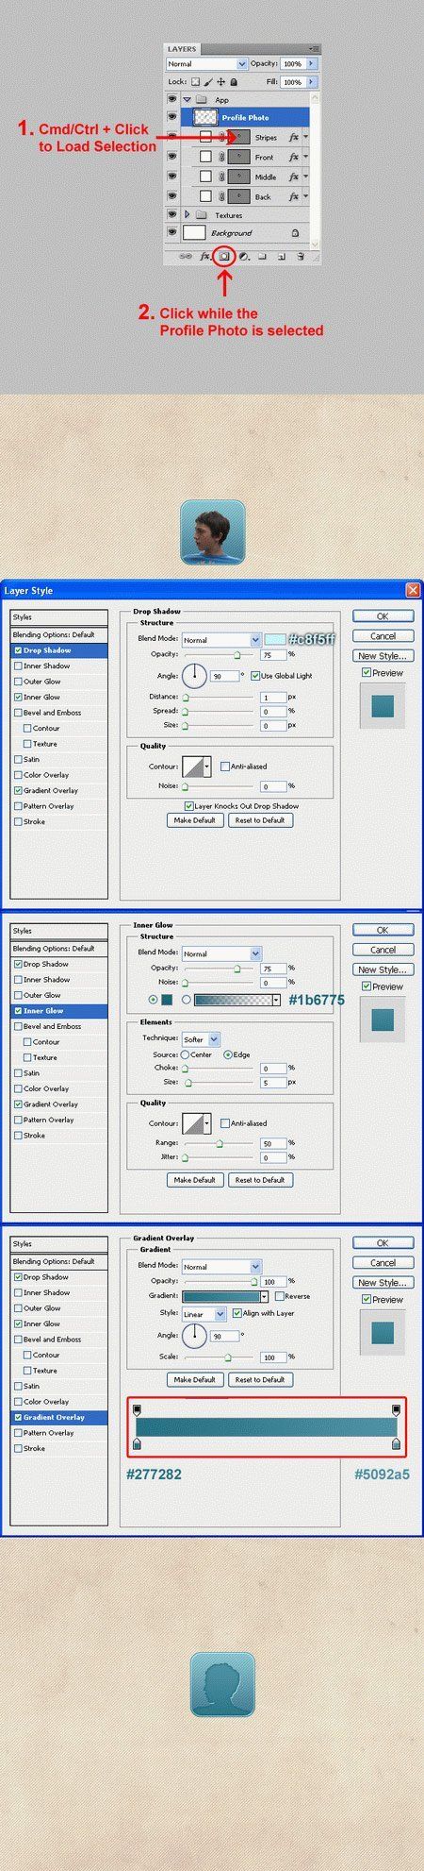Open the Fill slider arrow in Layers panel

click(312, 82)
